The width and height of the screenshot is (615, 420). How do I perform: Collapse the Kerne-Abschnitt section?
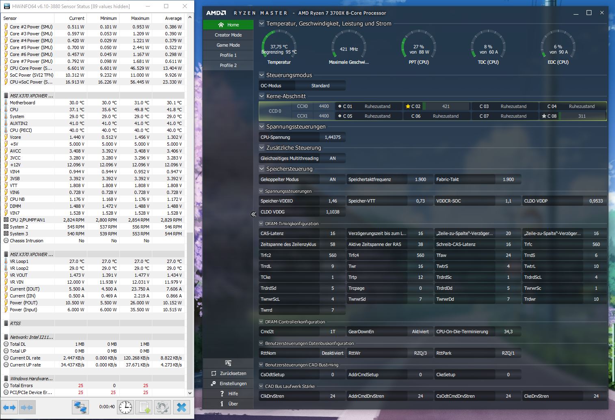tap(262, 96)
